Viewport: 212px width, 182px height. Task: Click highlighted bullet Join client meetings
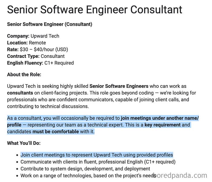click(97, 155)
